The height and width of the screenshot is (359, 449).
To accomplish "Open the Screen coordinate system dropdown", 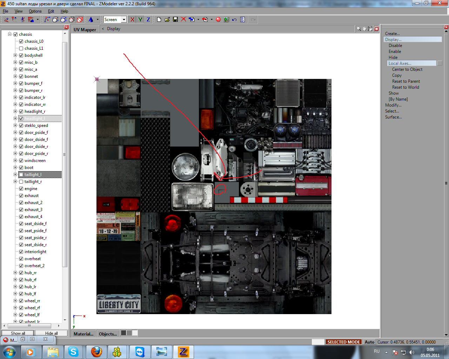I will [124, 20].
